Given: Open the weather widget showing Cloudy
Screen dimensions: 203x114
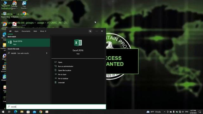Looking at the screenshot, I should click(154, 112).
